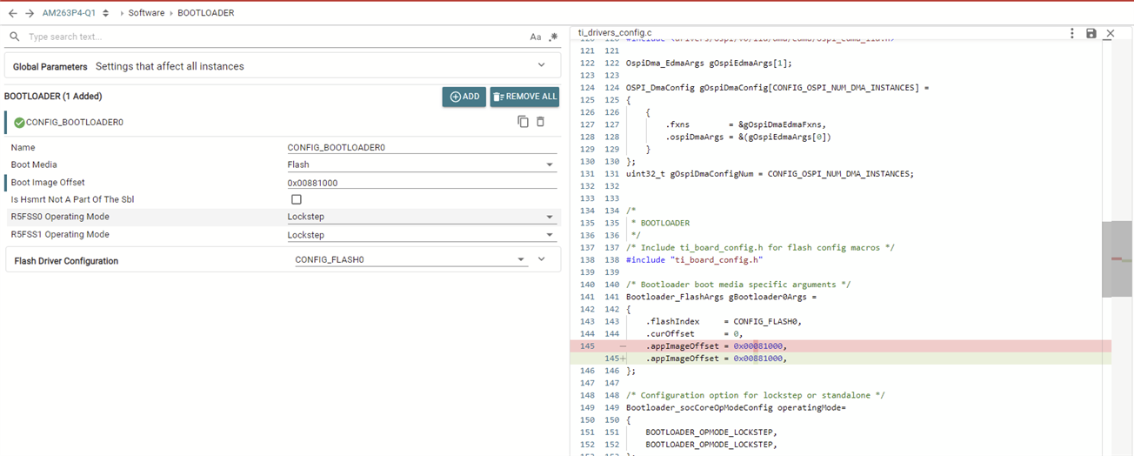Click the AM263P4-Q1 device name

pyautogui.click(x=69, y=13)
